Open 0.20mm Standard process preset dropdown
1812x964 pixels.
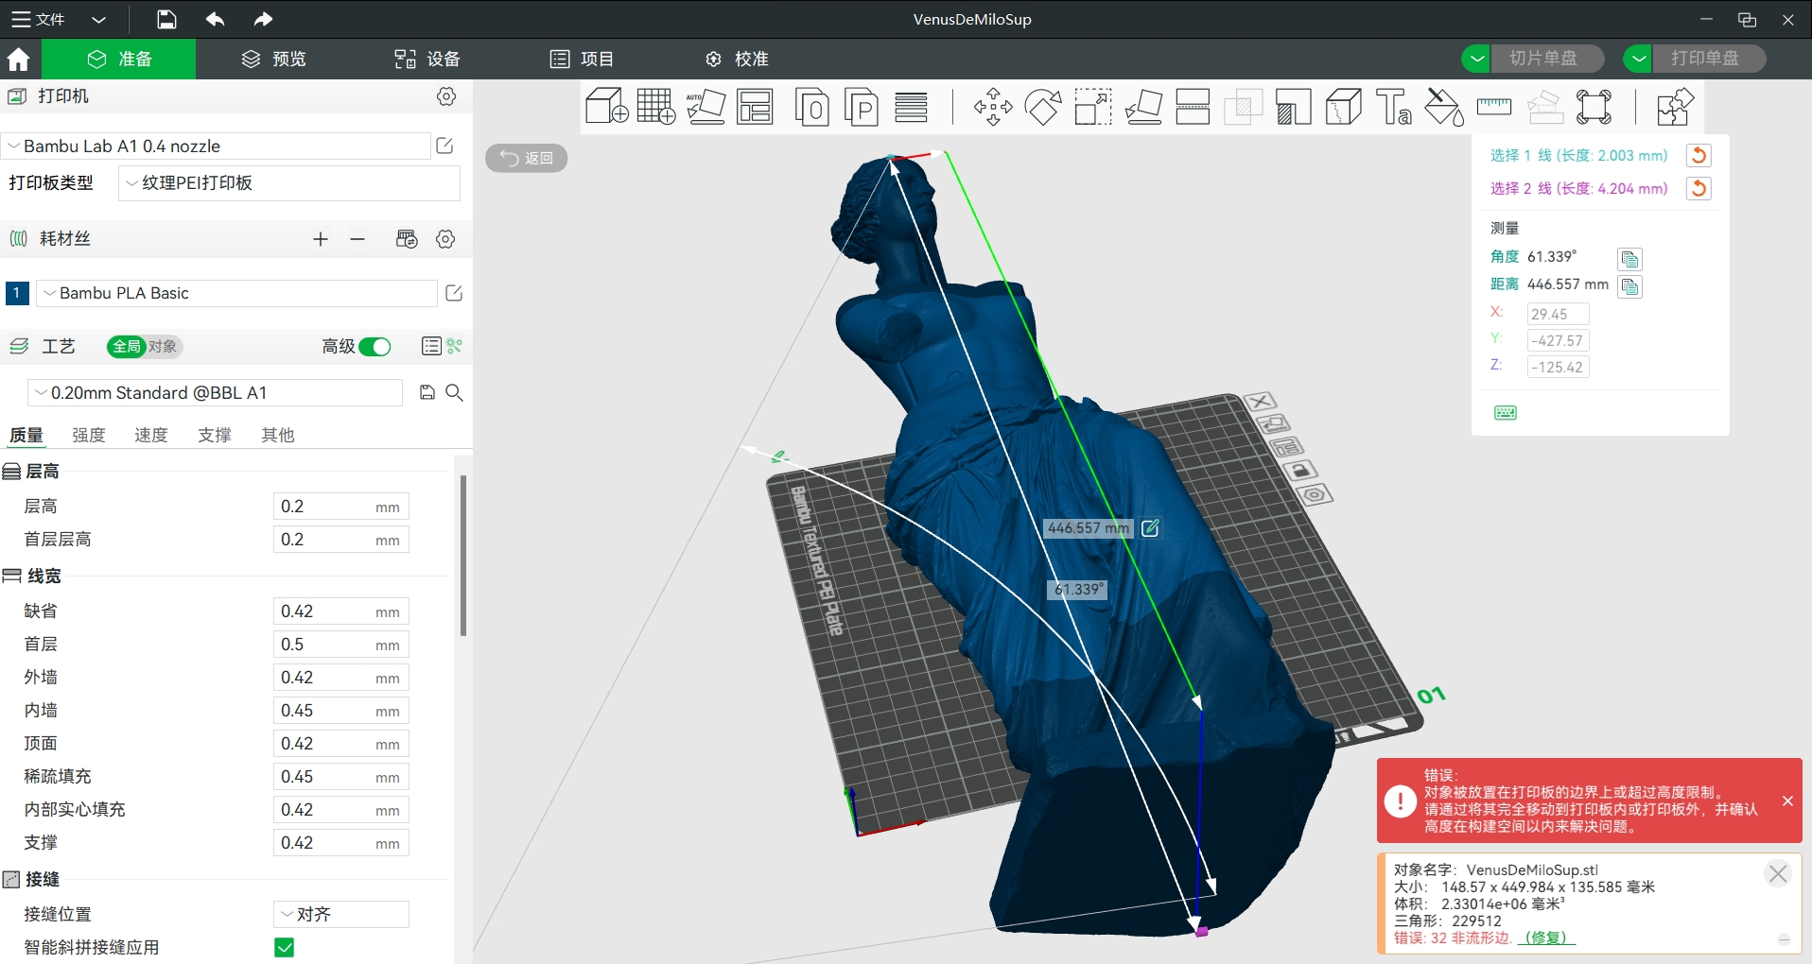tap(215, 392)
